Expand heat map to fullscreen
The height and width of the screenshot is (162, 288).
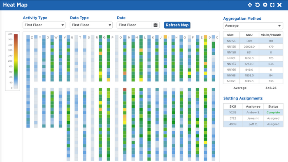coord(272,5)
